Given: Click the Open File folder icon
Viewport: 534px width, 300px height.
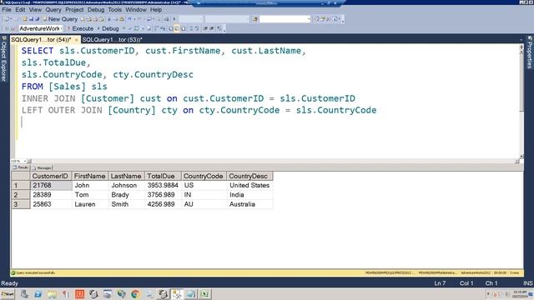Looking at the screenshot, I should 24,19.
